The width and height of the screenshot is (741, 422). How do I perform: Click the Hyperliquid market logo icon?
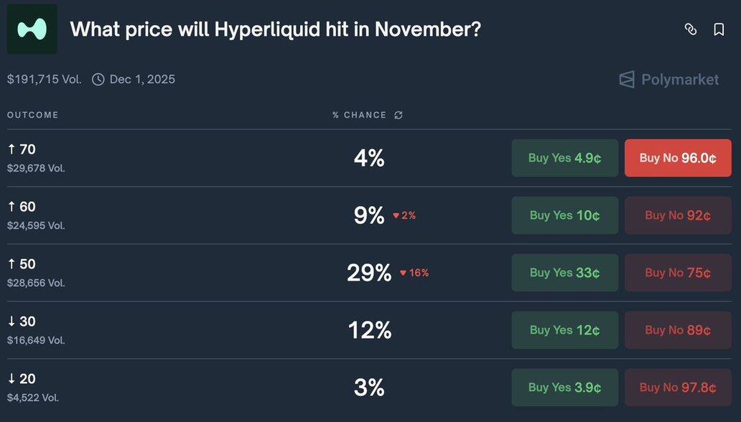pyautogui.click(x=32, y=29)
